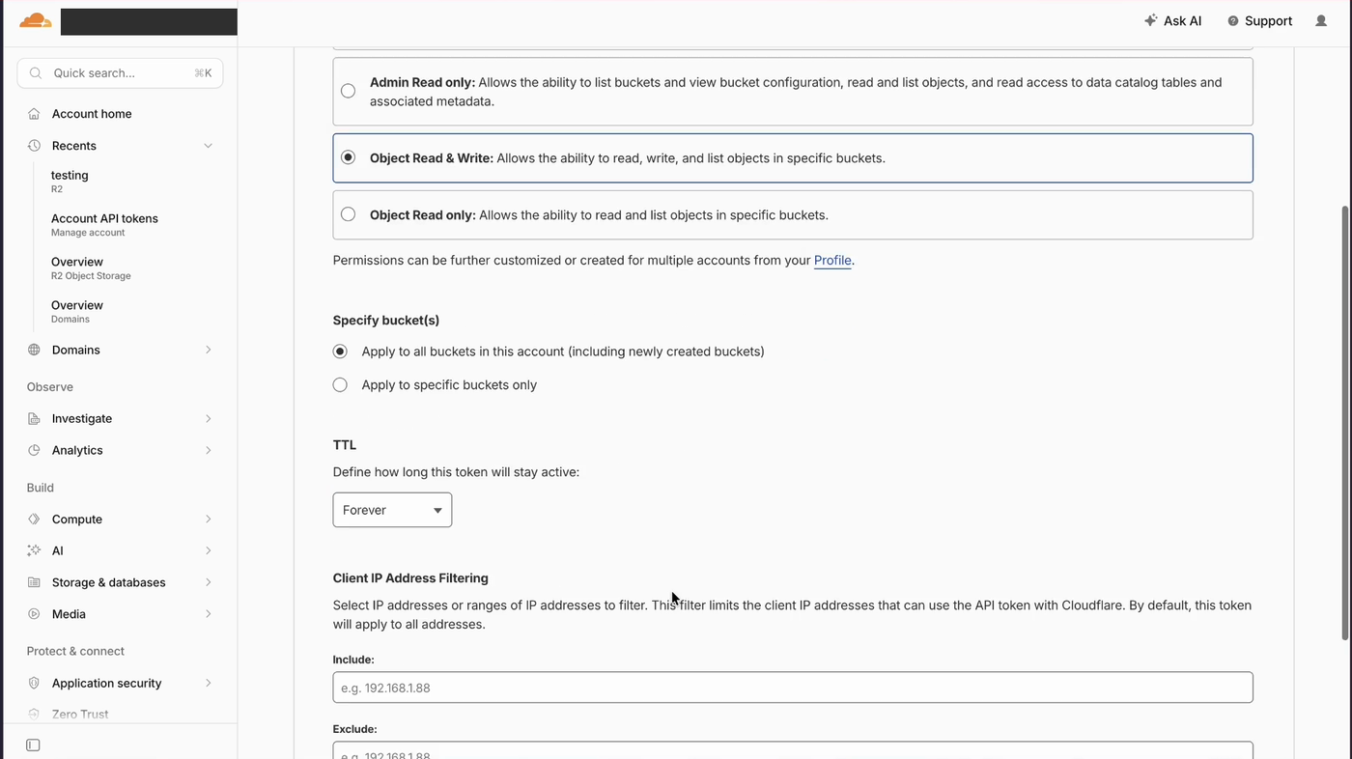The width and height of the screenshot is (1352, 759).
Task: Click the AI sparkles sidebar icon
Action: [34, 550]
